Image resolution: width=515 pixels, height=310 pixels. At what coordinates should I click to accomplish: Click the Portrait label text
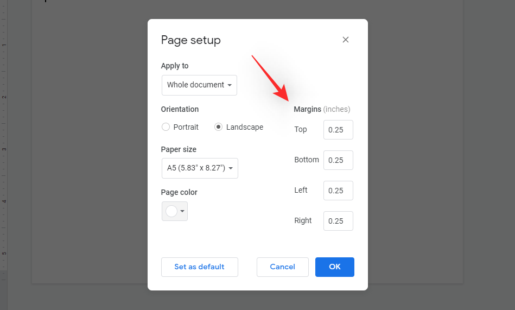coord(186,127)
